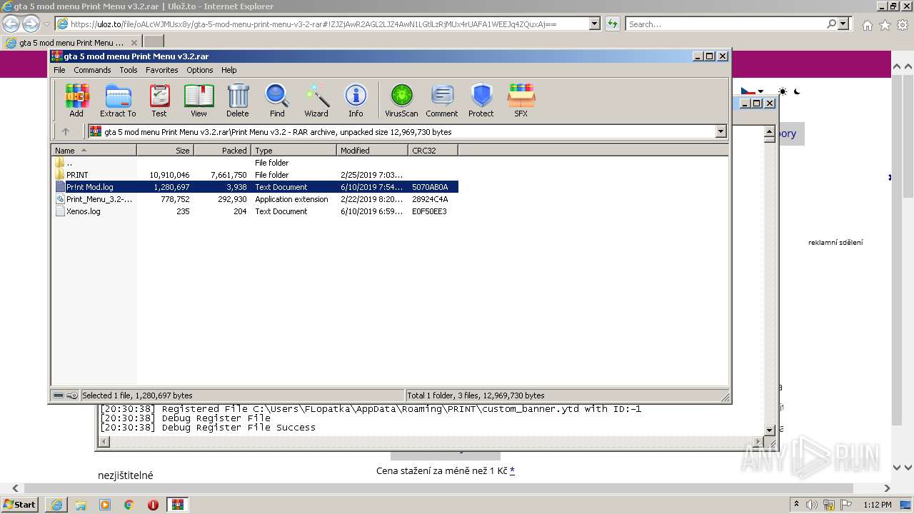
Task: Close the gta 5 mod menu browser tab
Action: coord(133,43)
